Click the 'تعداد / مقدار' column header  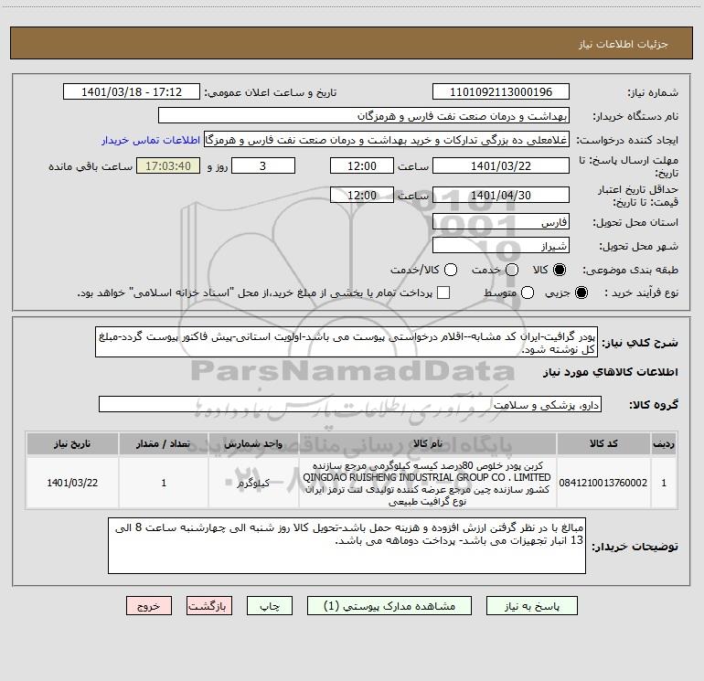coord(164,443)
